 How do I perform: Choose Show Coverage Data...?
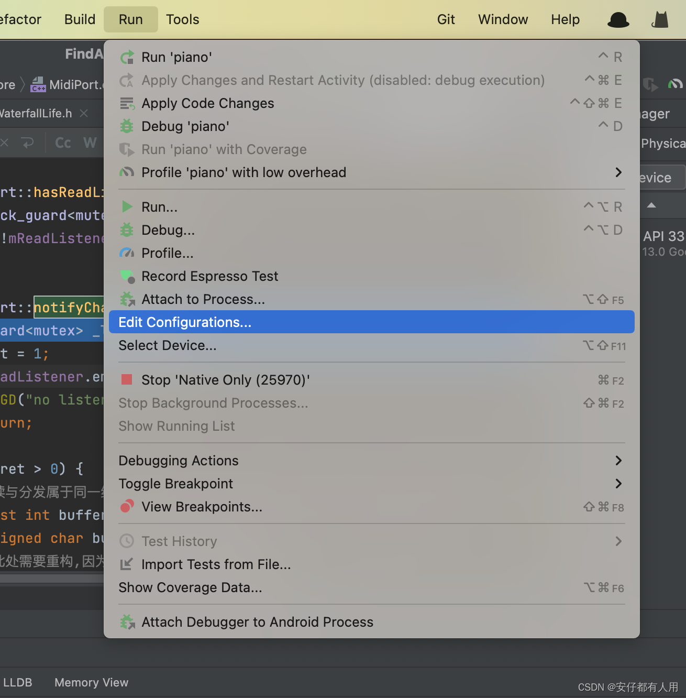point(372,587)
